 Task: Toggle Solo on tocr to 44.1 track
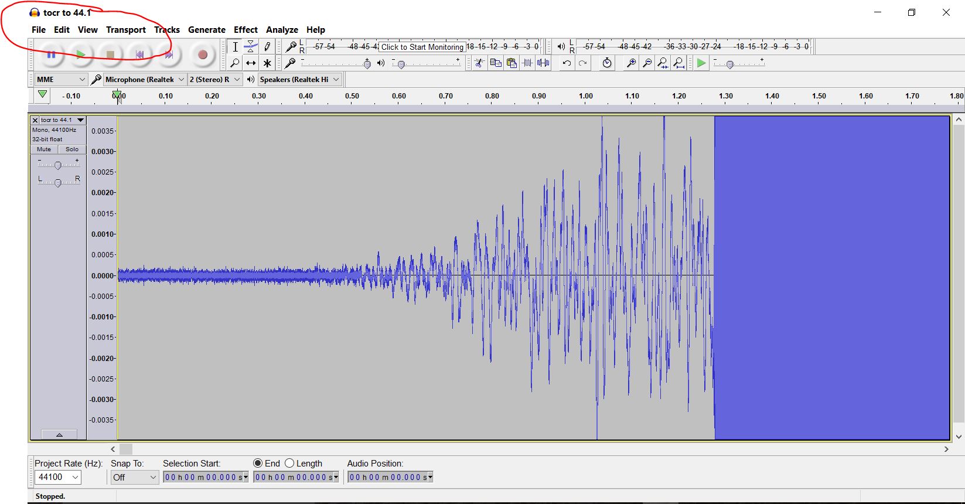[72, 149]
